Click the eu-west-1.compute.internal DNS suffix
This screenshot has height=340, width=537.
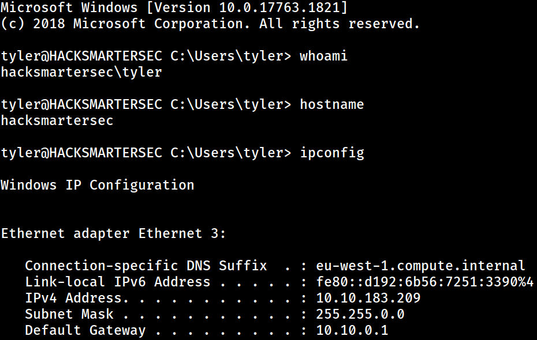(x=420, y=266)
